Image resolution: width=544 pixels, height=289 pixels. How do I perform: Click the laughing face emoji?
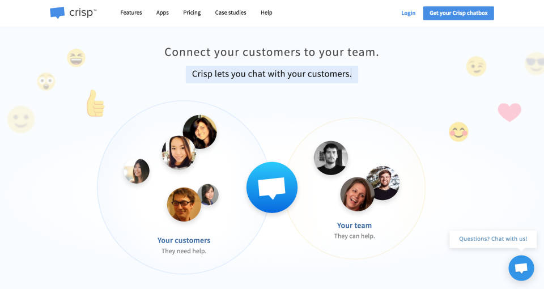pyautogui.click(x=76, y=58)
